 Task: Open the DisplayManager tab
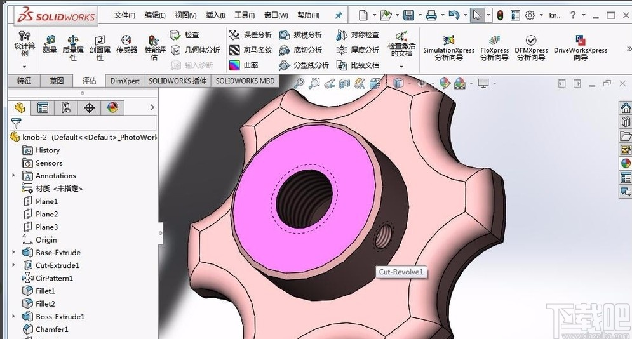tap(113, 107)
